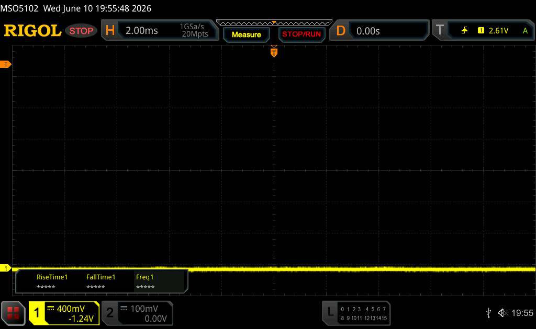
Task: Open the Measure menu
Action: click(246, 34)
